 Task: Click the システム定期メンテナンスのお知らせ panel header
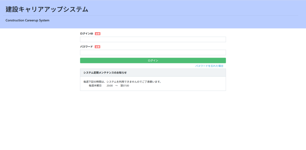point(105,73)
